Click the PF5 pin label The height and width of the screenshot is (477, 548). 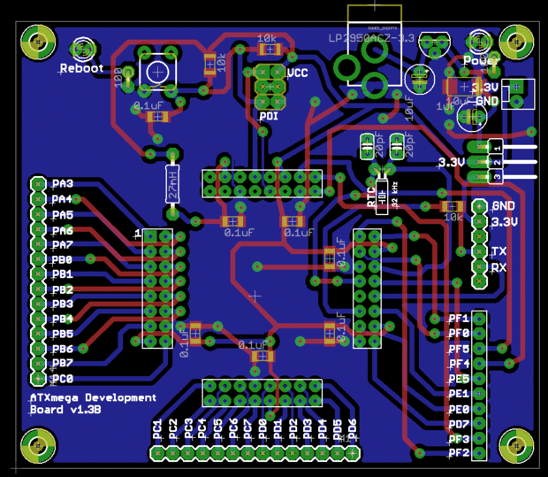[x=459, y=349]
